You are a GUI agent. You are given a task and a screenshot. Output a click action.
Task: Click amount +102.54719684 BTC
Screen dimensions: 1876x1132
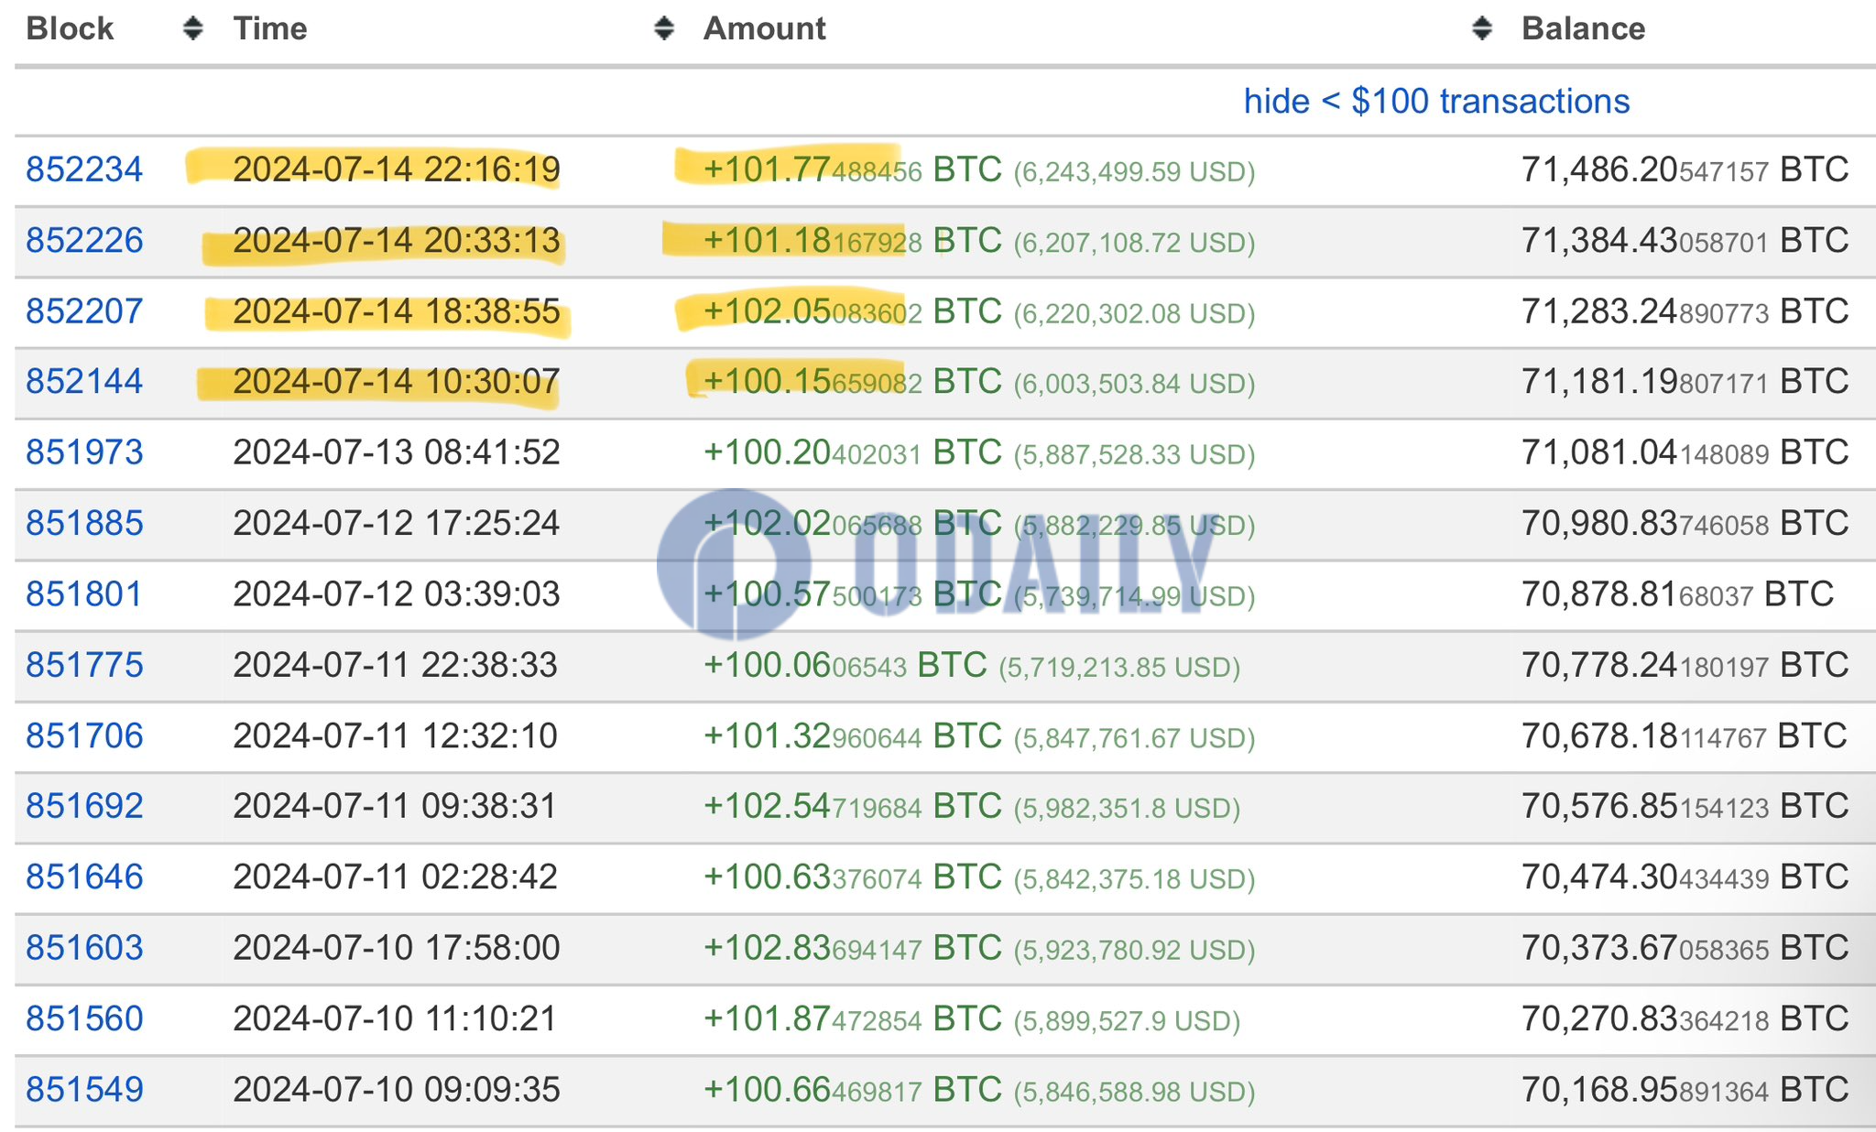tap(853, 806)
